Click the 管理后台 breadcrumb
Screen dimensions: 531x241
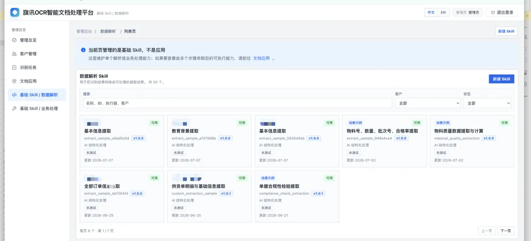tap(84, 31)
